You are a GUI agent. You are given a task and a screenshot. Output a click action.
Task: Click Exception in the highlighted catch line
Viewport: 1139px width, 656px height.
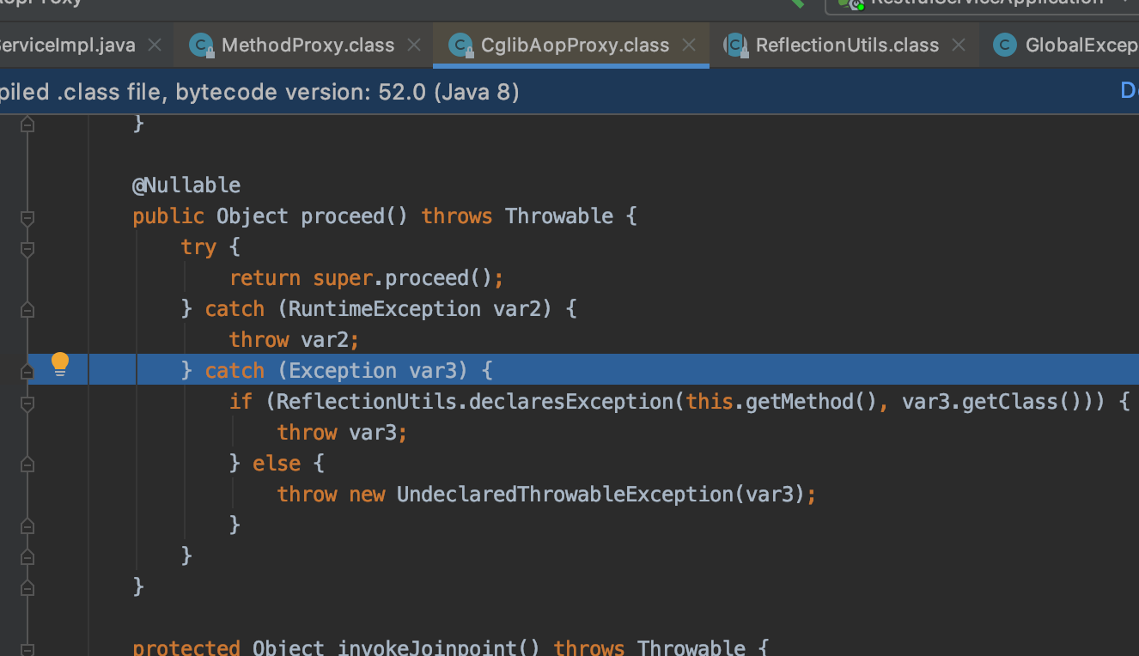342,371
